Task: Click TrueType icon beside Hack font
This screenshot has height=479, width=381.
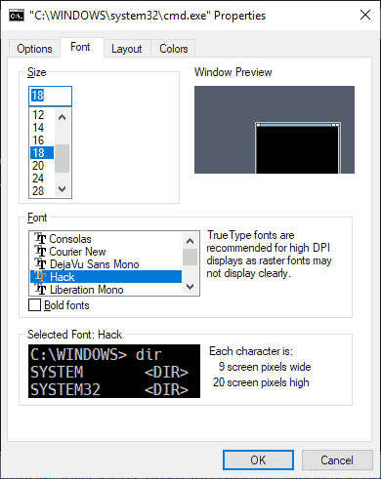Action: pyautogui.click(x=40, y=276)
